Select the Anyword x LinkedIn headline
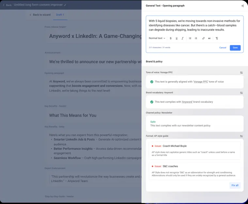248x204 pixels. 95,36
